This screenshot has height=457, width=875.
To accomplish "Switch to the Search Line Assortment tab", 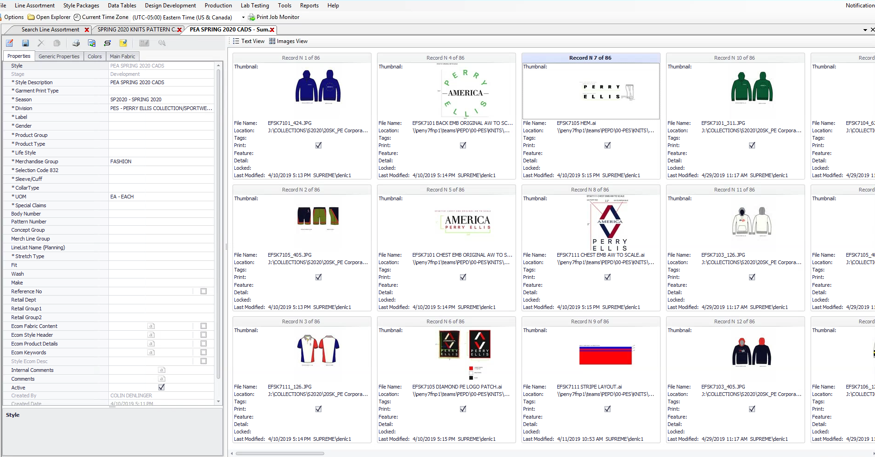I will tap(50, 30).
